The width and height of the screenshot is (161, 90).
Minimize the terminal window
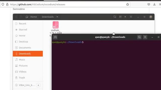(152, 37)
